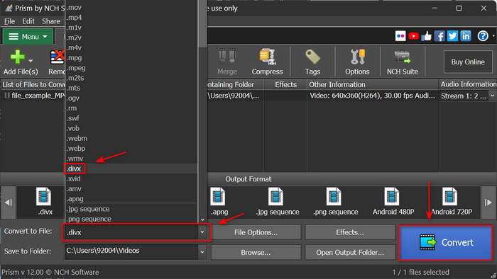Click the Twitter share icon

pyautogui.click(x=452, y=36)
